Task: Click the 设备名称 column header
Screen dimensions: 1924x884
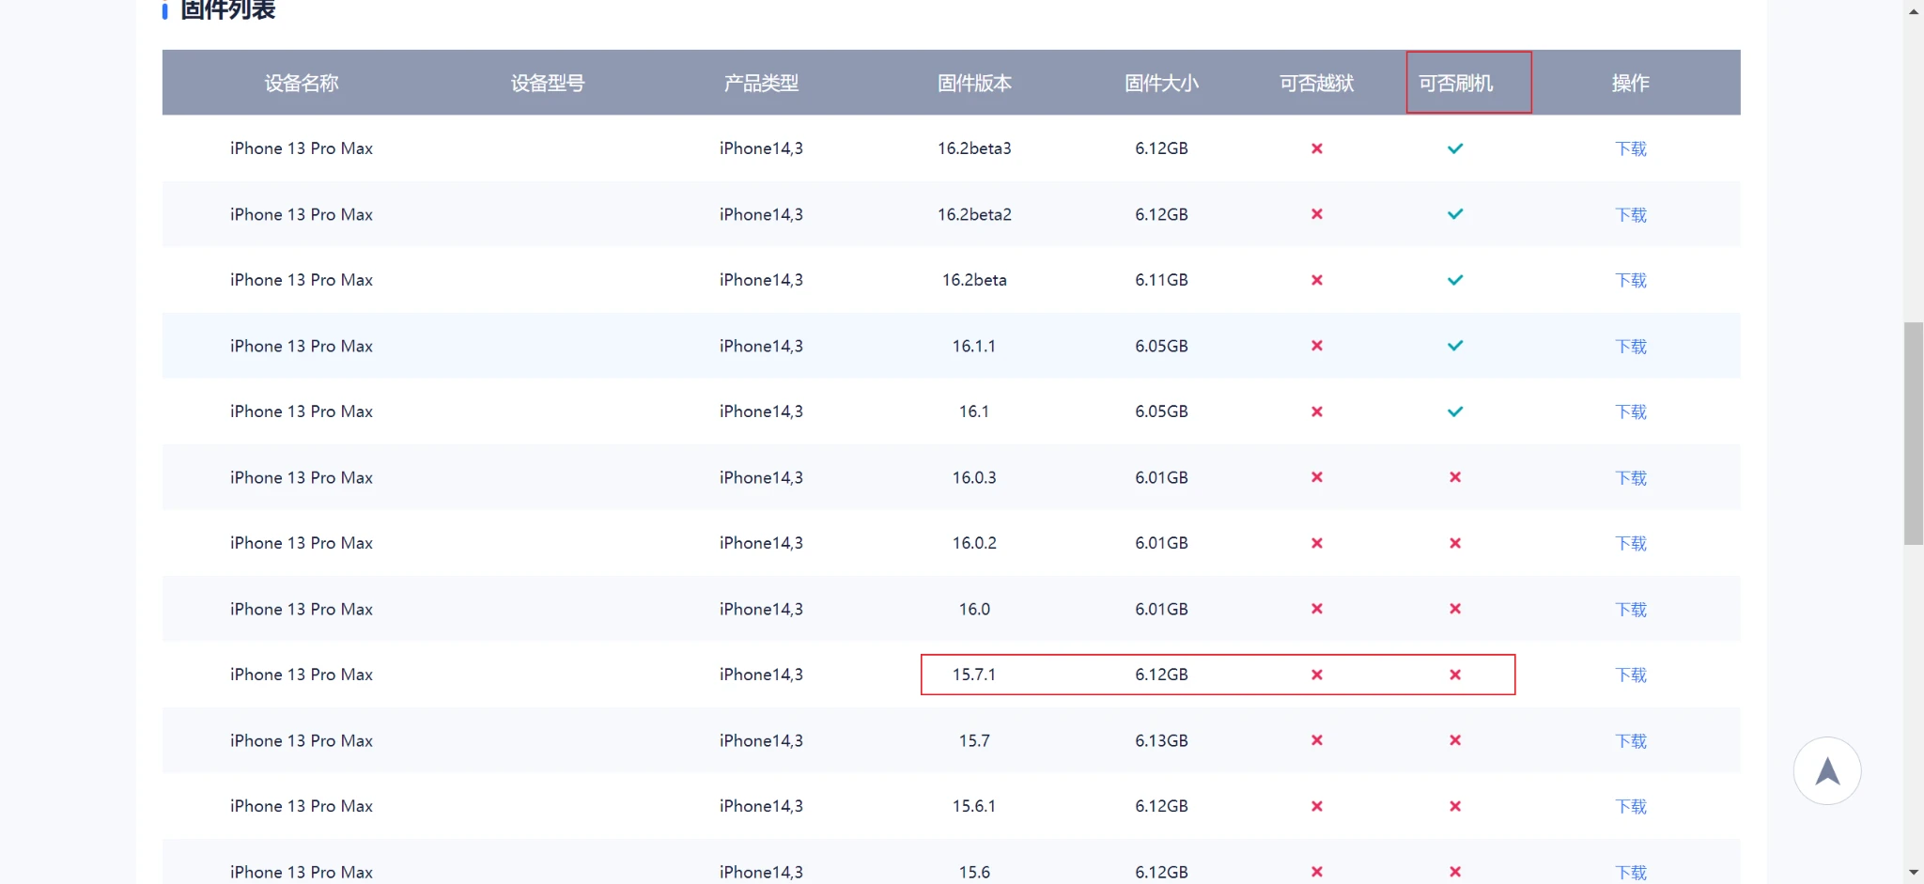Action: point(302,83)
